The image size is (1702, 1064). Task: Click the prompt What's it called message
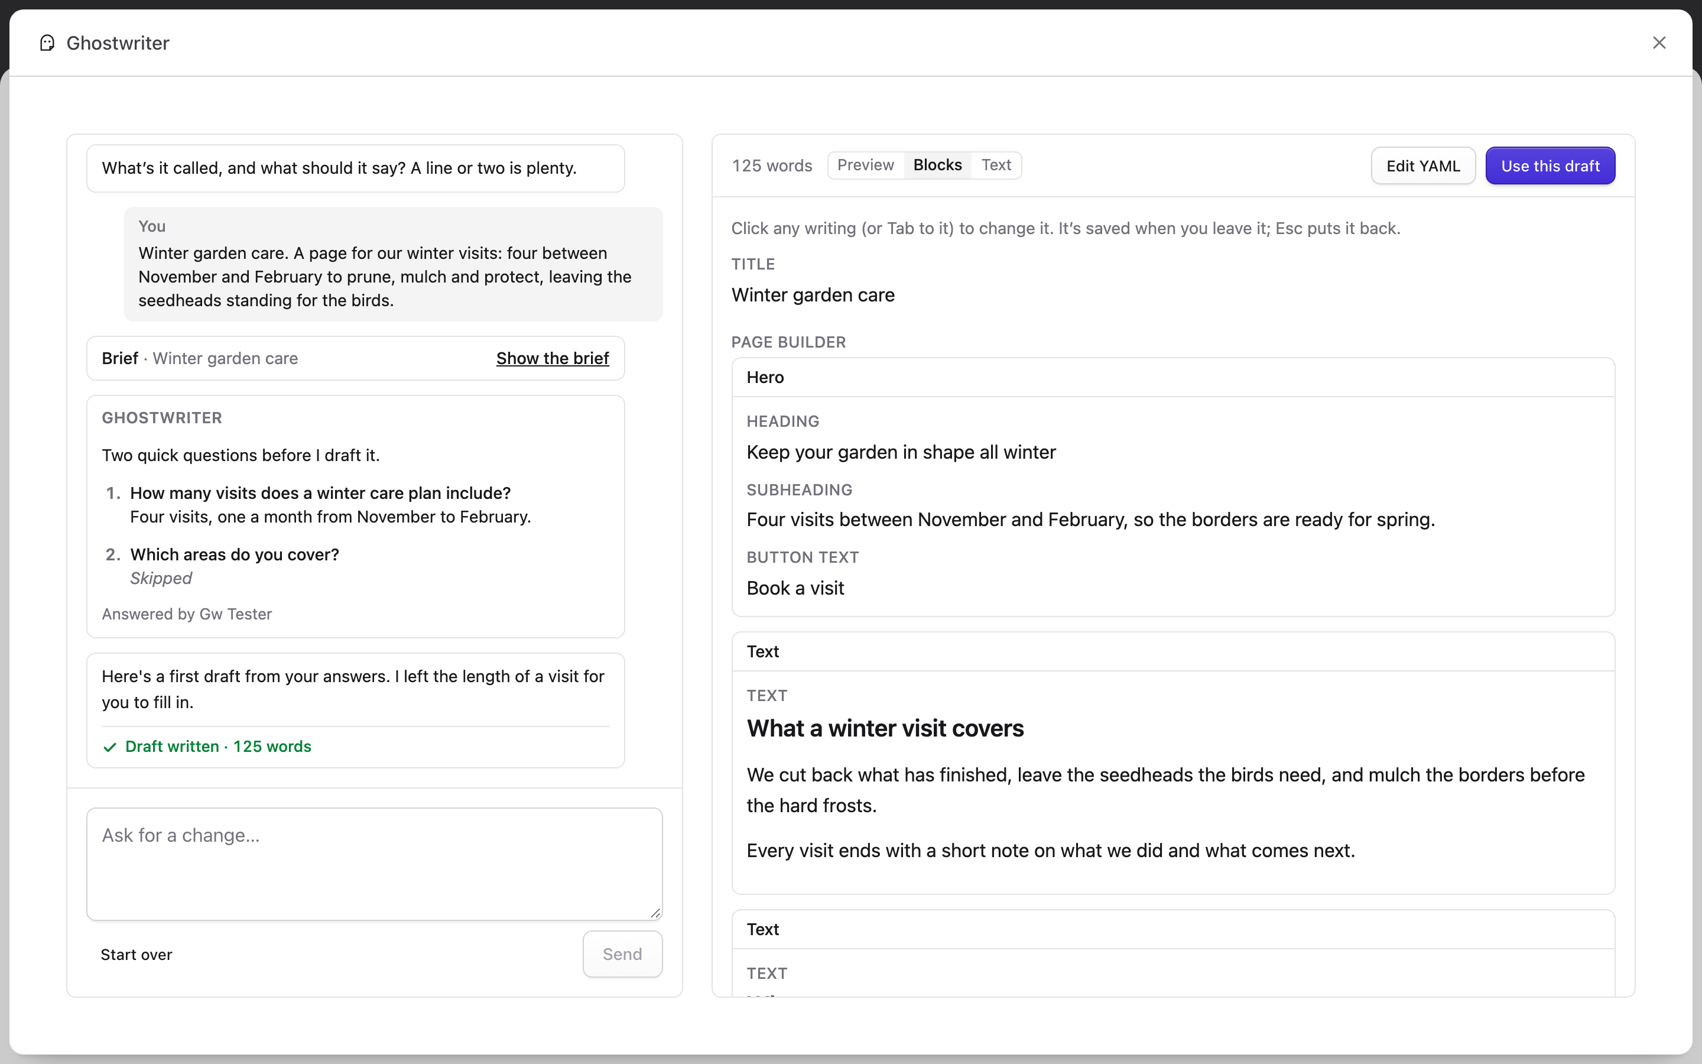(355, 168)
